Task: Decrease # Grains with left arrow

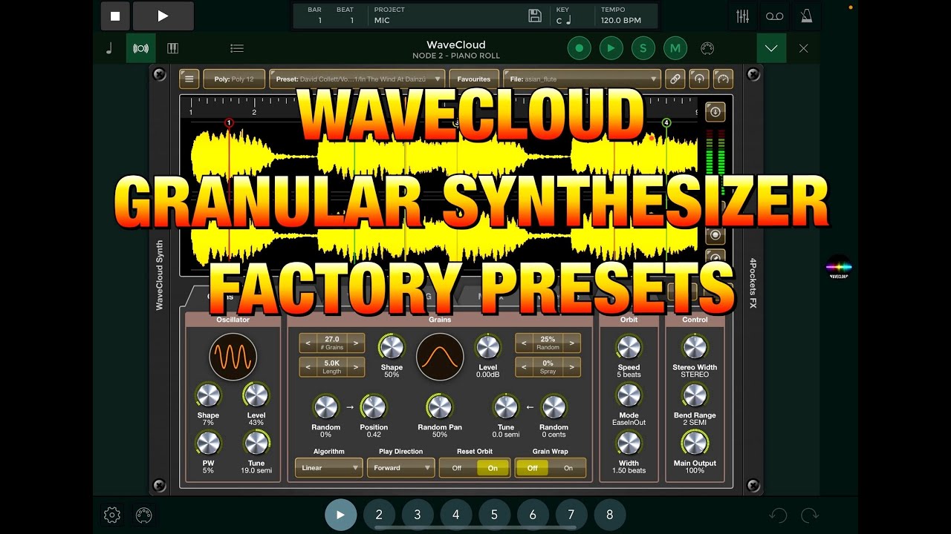Action: [x=308, y=343]
